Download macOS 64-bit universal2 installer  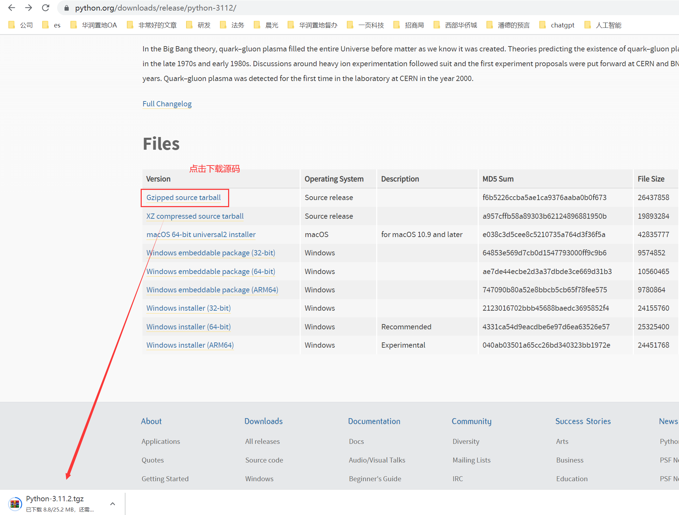coord(201,235)
